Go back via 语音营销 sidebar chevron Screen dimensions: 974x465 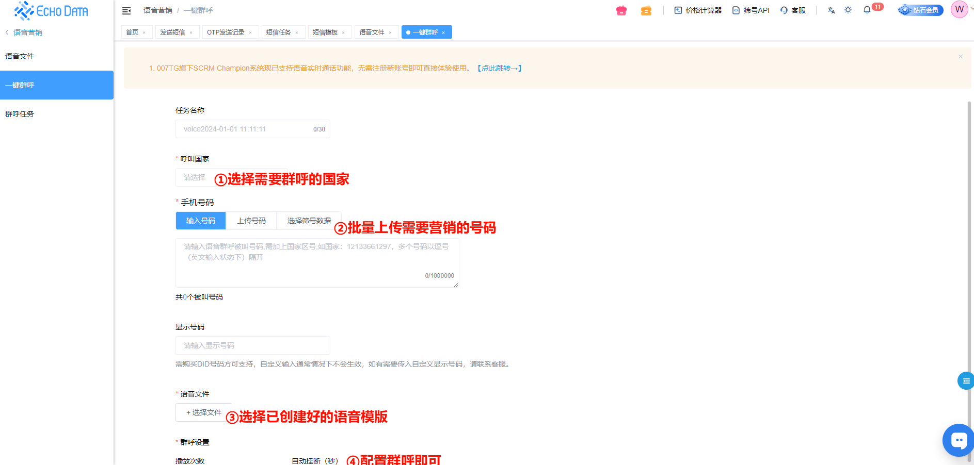[x=7, y=32]
